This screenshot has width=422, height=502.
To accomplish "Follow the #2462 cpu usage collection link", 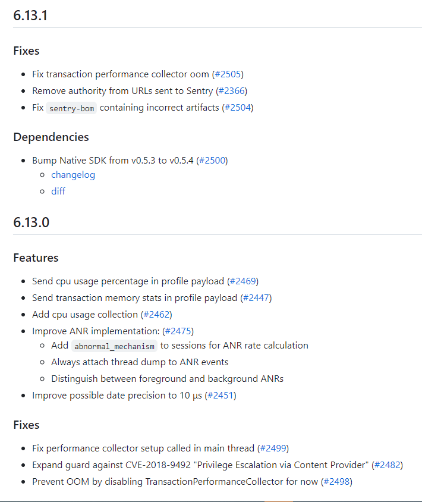I will (156, 315).
